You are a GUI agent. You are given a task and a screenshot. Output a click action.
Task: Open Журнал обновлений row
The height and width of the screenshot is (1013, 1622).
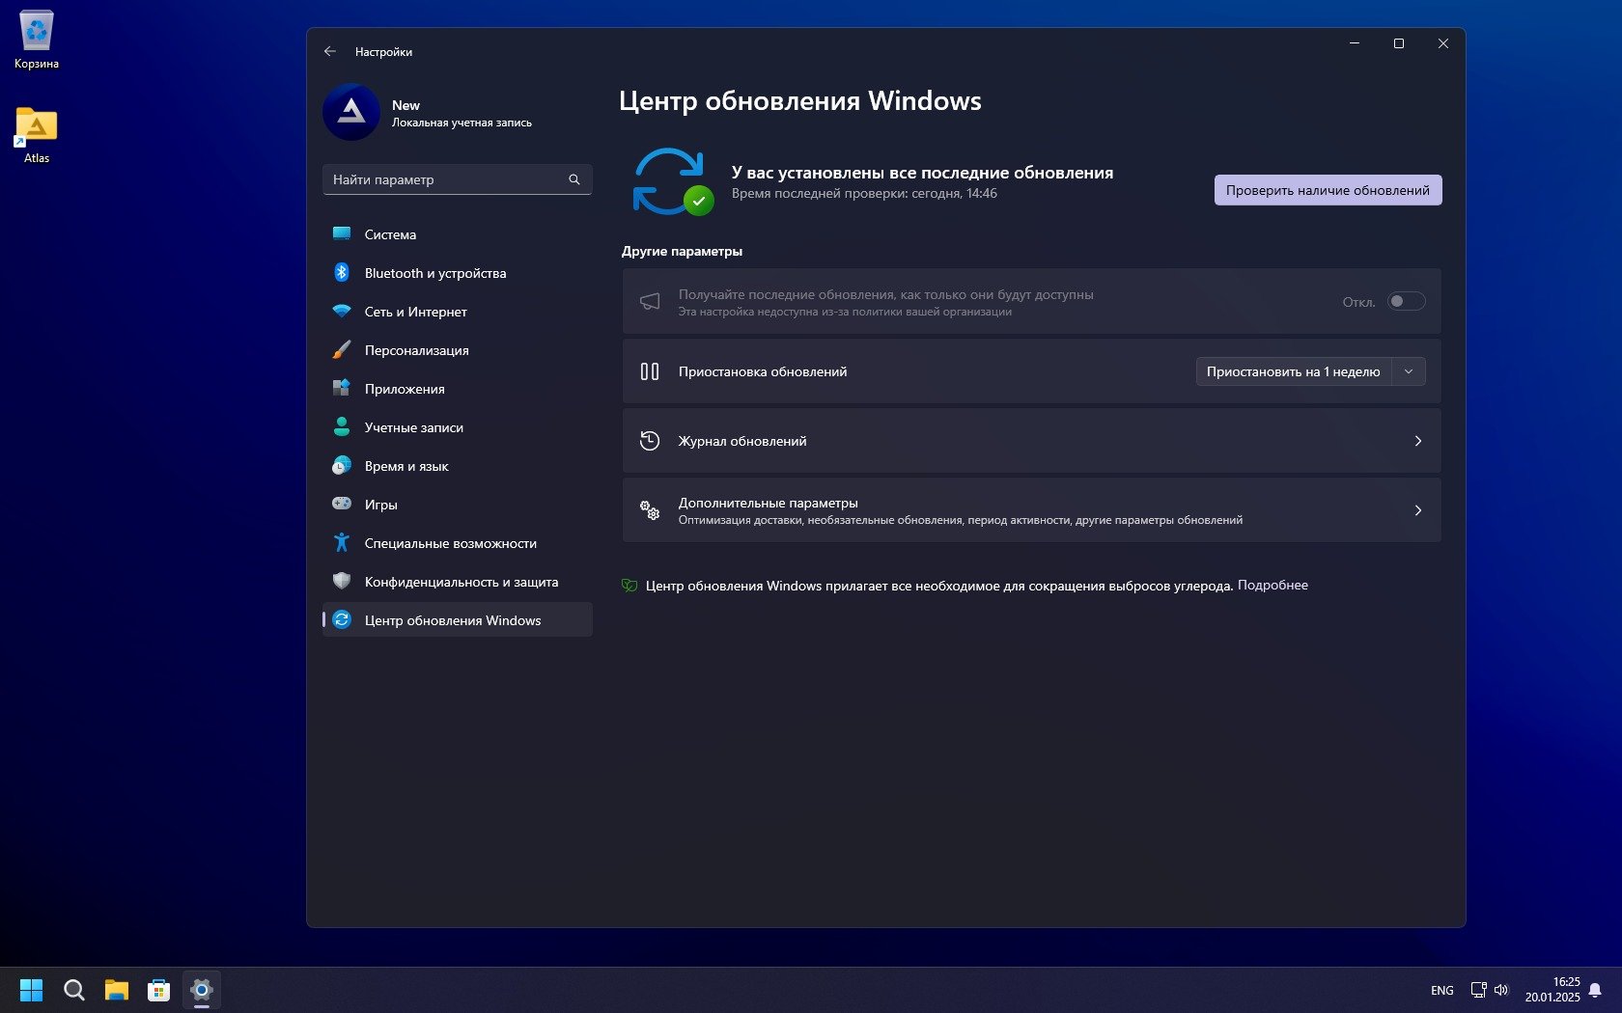1031,441
